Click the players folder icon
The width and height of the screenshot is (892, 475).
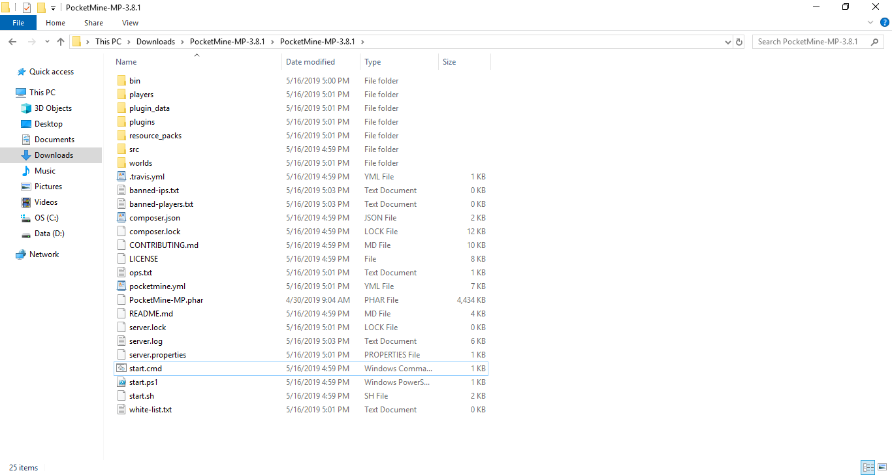pyautogui.click(x=121, y=95)
